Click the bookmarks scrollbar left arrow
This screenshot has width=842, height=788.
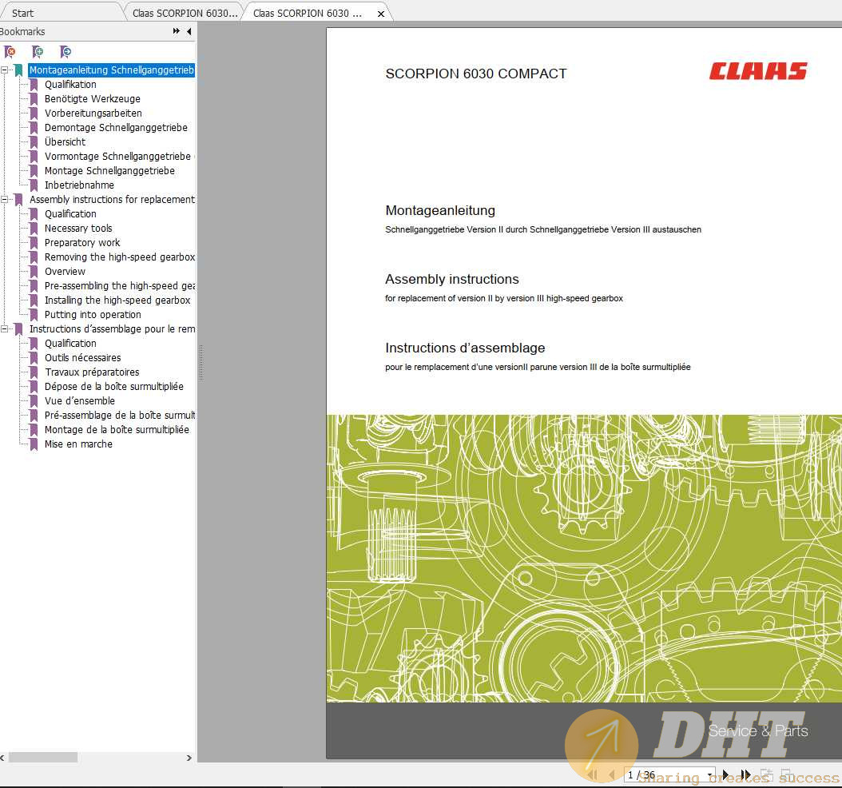coord(2,758)
